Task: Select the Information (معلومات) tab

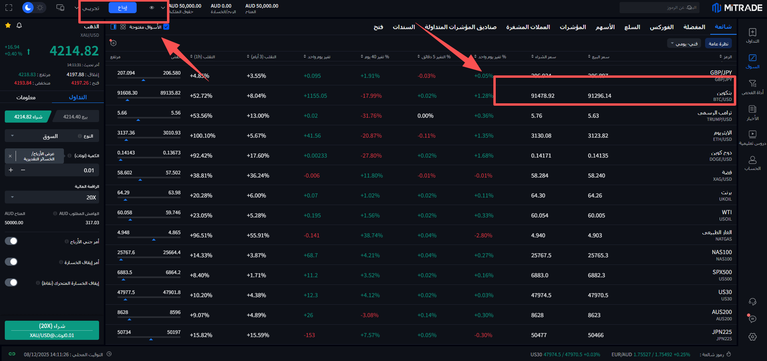Action: point(26,97)
